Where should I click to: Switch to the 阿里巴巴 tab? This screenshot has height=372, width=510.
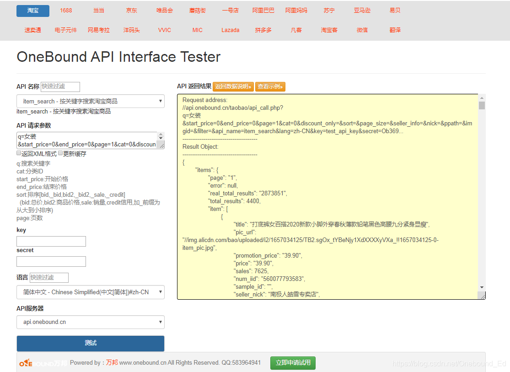(x=263, y=11)
